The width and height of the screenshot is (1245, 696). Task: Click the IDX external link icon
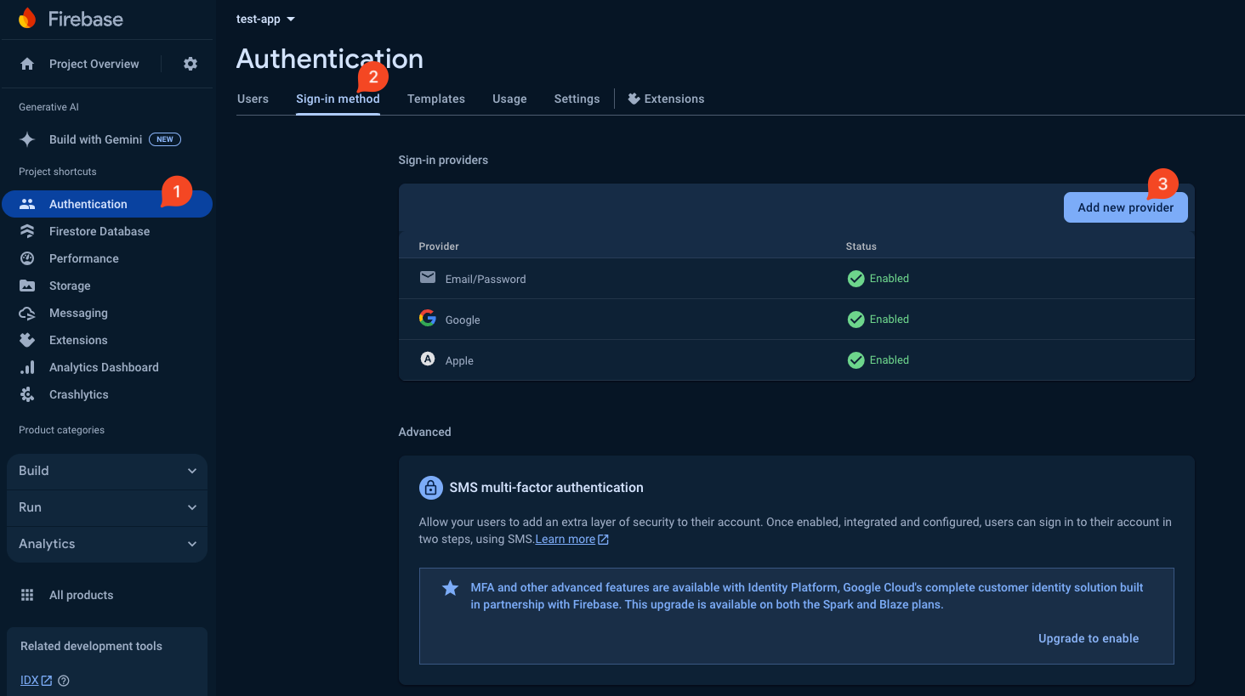coord(47,681)
